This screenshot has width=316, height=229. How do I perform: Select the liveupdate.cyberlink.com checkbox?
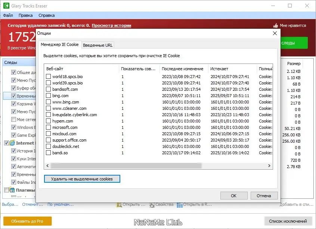[x=48, y=114]
